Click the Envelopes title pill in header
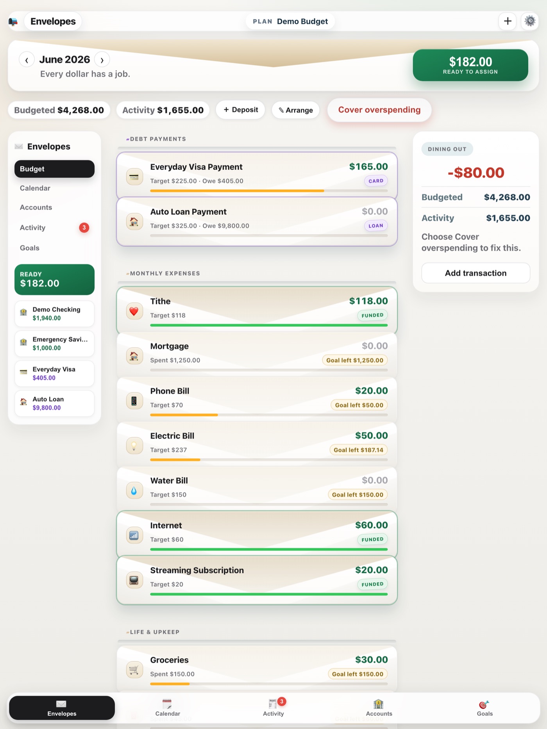This screenshot has height=729, width=547. click(53, 21)
